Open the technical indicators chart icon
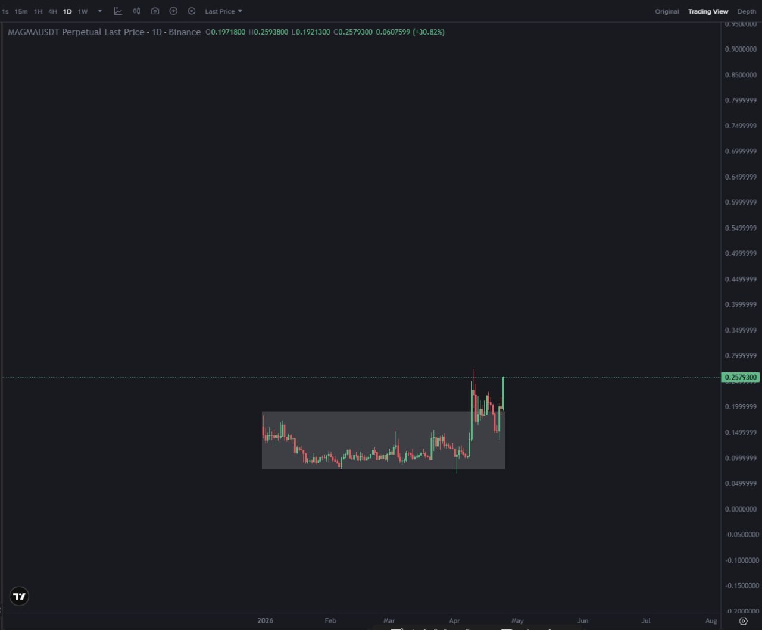The height and width of the screenshot is (630, 762). click(x=118, y=11)
